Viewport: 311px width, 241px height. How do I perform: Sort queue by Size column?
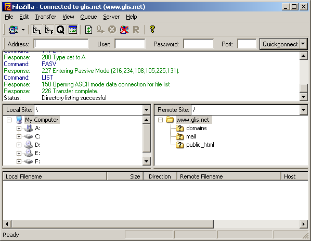[125, 176]
